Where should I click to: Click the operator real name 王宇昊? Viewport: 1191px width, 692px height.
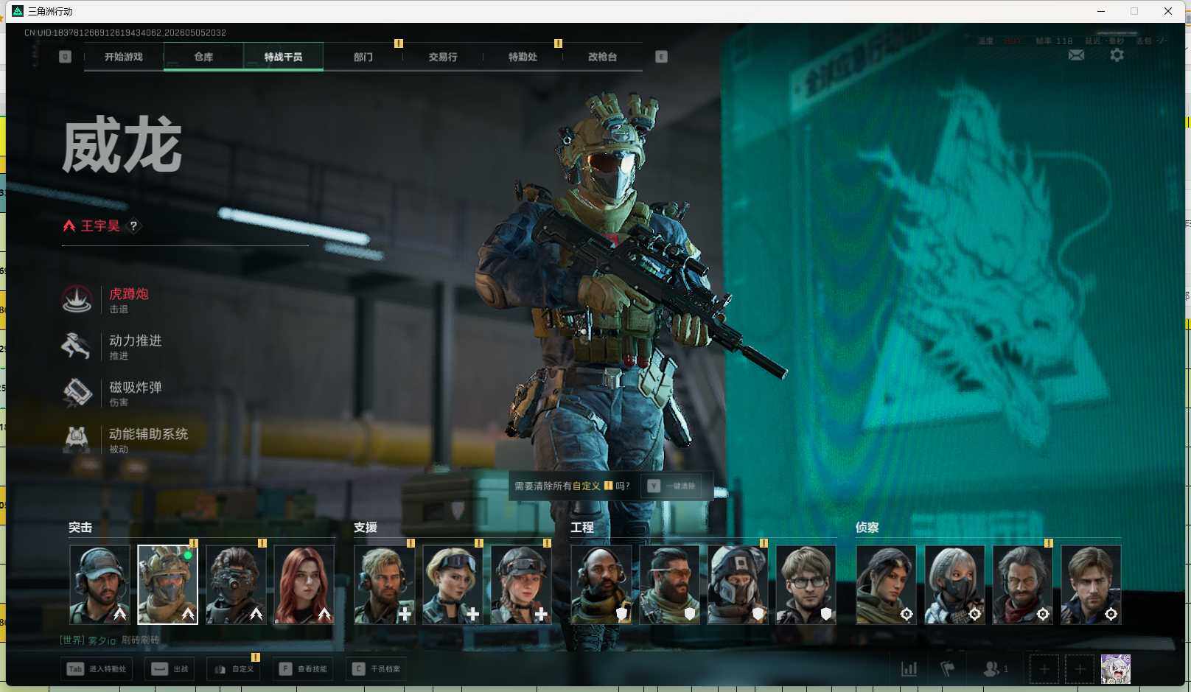[x=100, y=226]
